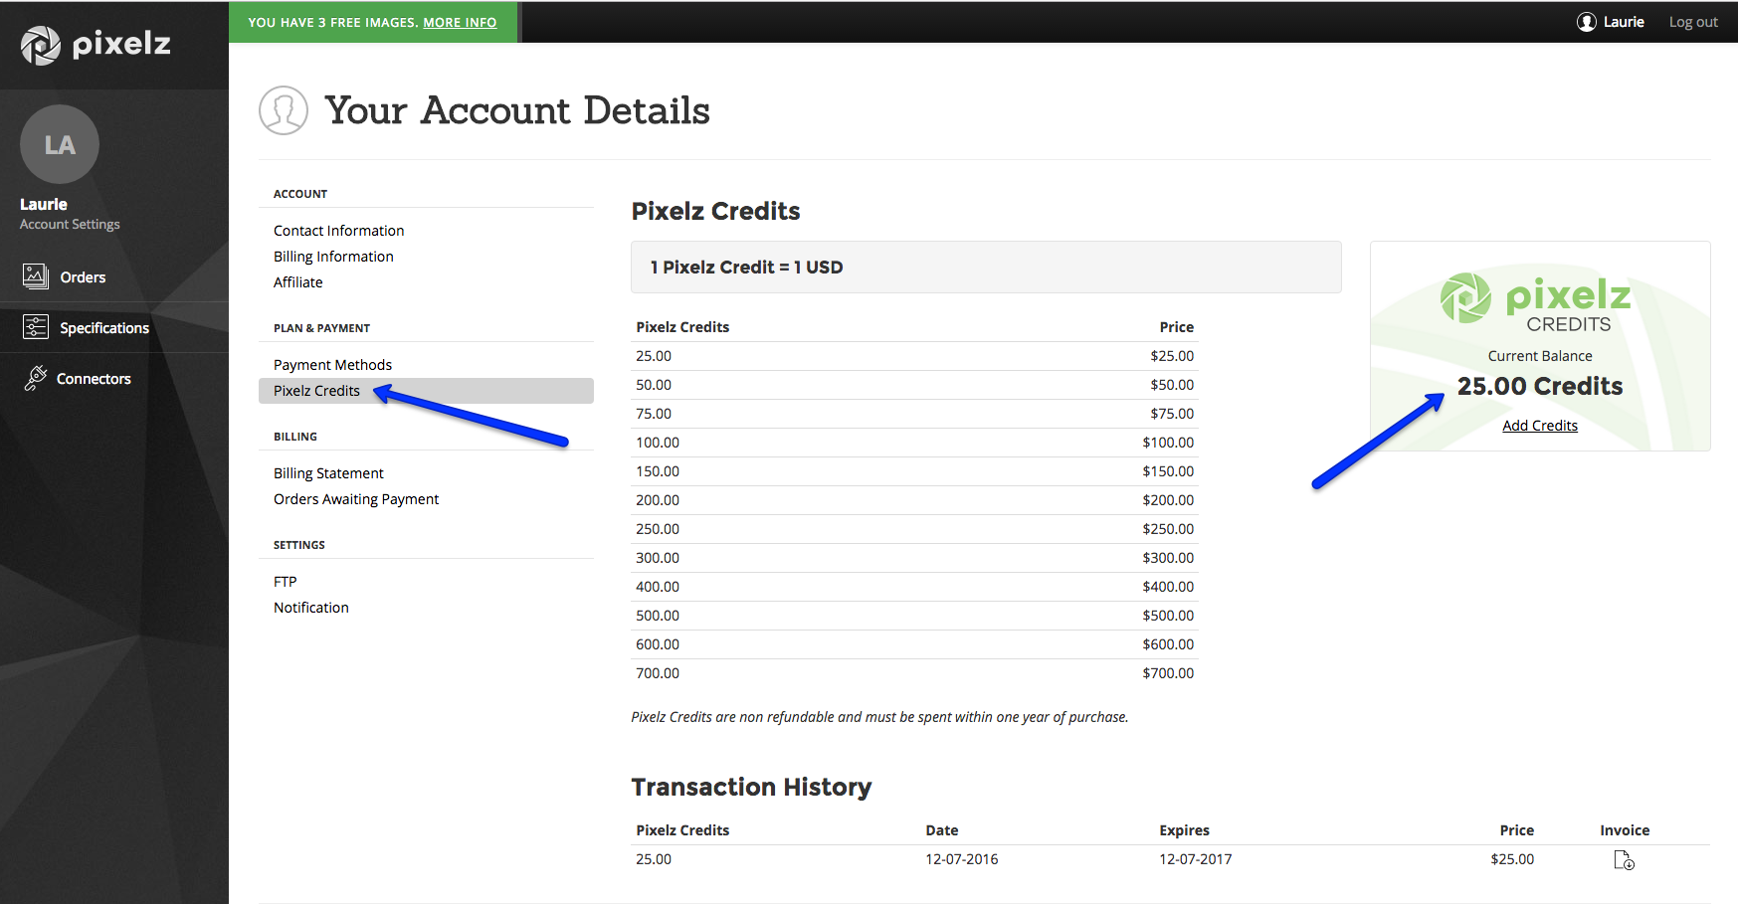This screenshot has width=1738, height=904.
Task: Select Pixelz Credits in plan menu
Action: click(x=426, y=391)
